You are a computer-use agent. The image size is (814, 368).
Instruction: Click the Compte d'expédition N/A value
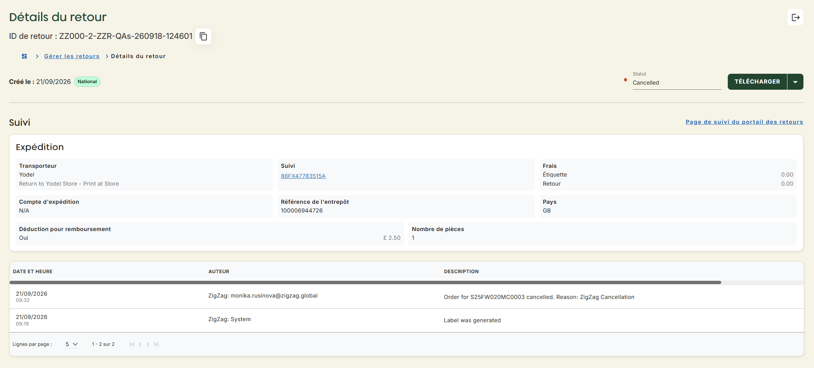[24, 211]
